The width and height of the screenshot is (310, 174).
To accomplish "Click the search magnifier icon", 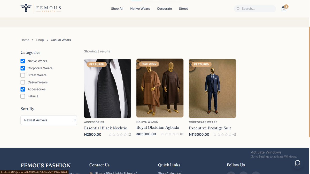I will click(x=238, y=9).
